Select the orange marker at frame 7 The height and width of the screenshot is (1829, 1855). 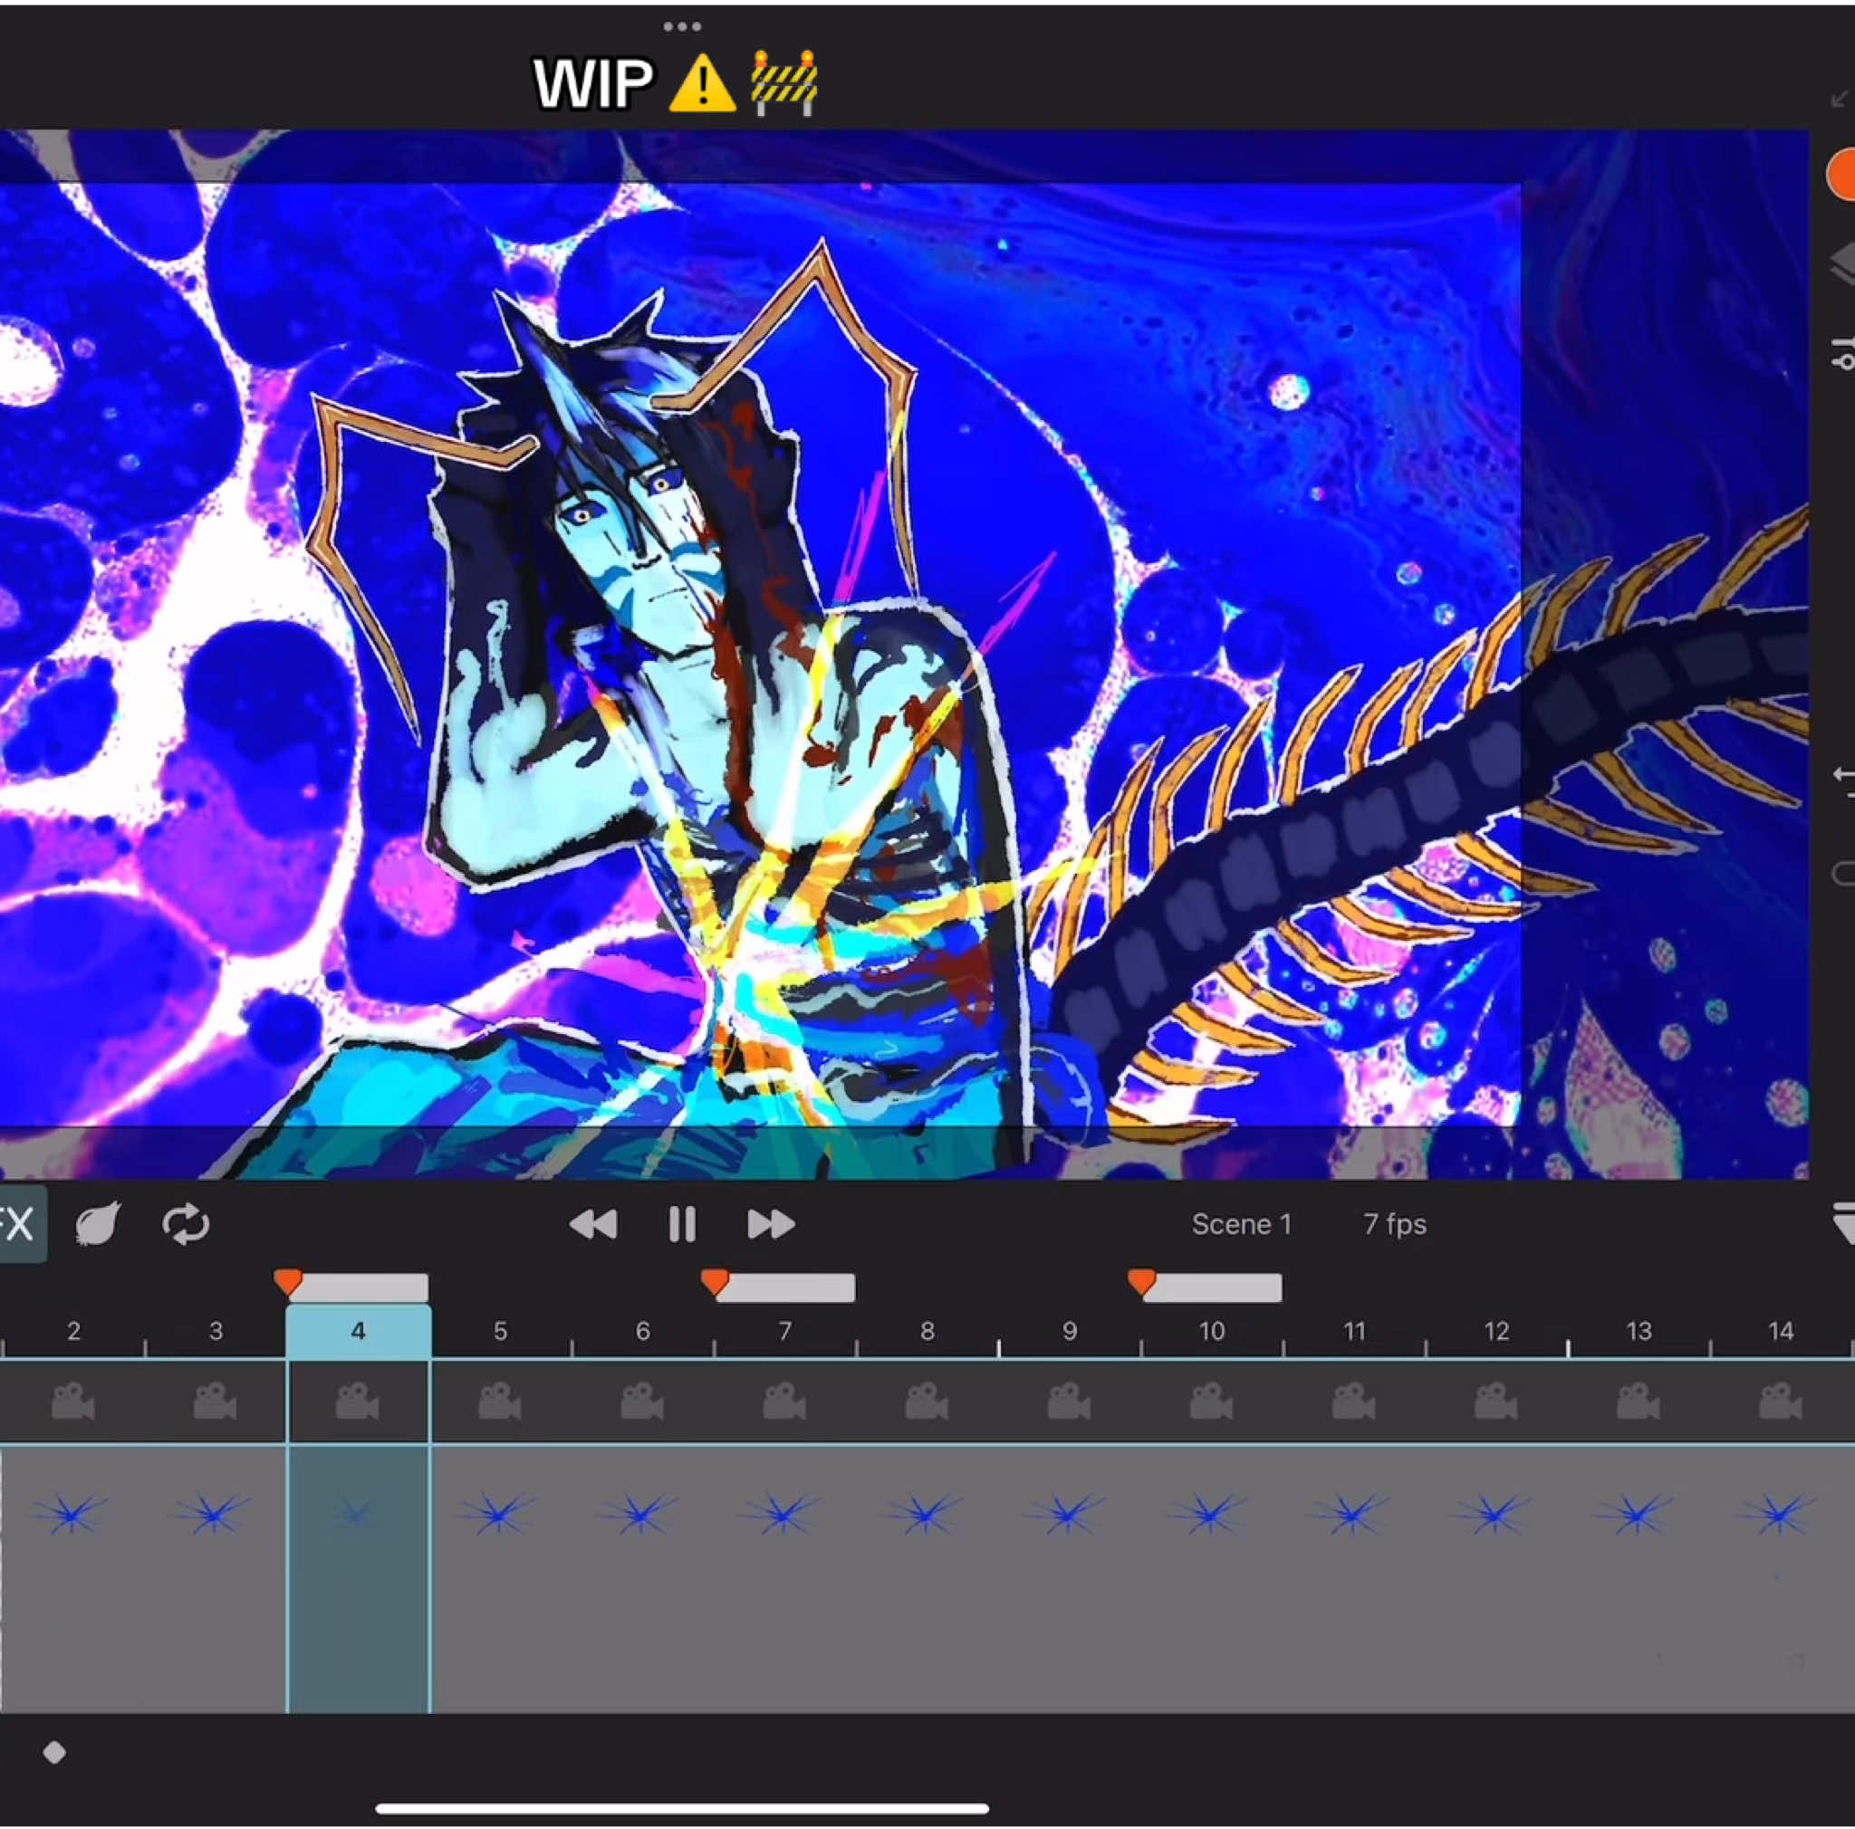pos(715,1282)
